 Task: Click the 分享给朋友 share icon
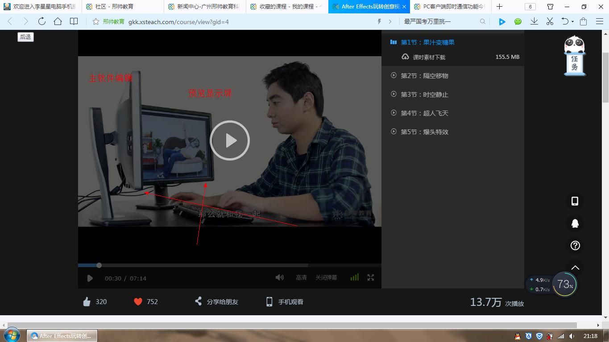[x=199, y=301]
